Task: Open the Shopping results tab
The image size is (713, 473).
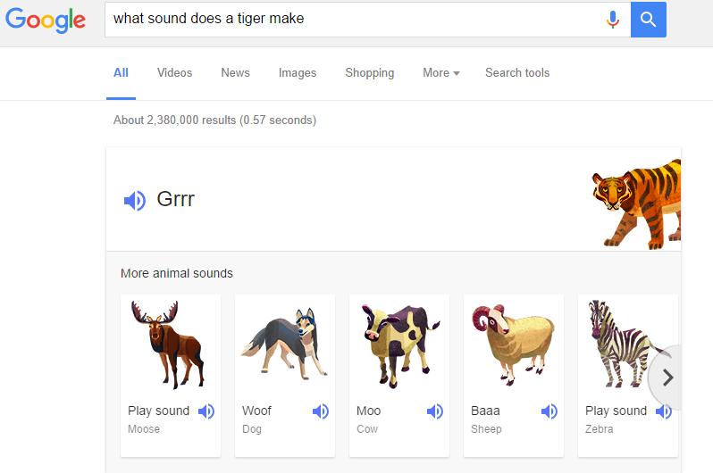Action: 370,72
